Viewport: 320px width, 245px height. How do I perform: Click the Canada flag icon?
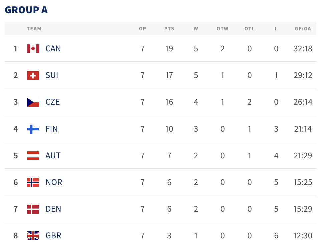coord(33,49)
